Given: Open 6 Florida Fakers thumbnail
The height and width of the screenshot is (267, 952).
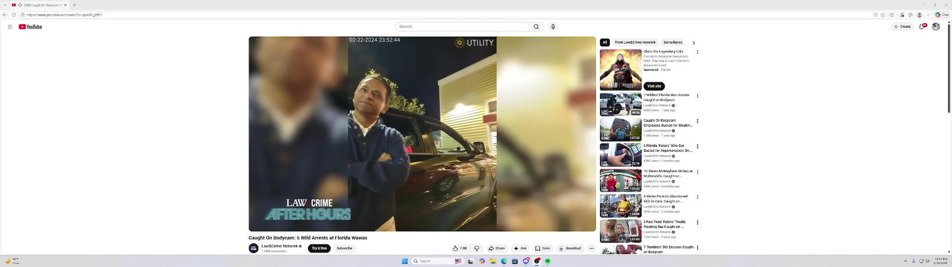Looking at the screenshot, I should point(620,155).
